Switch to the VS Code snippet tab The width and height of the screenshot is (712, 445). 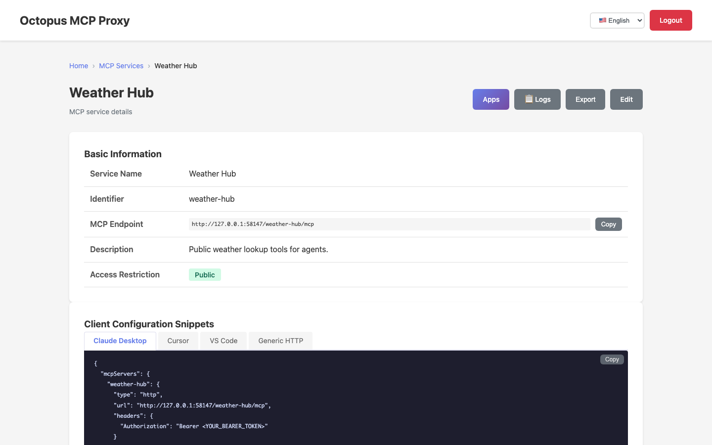(x=223, y=341)
